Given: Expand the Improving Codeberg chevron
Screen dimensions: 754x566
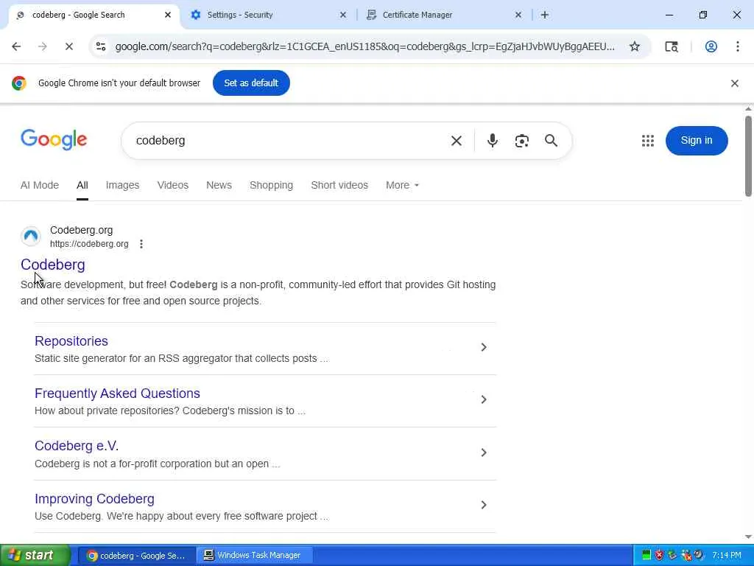Looking at the screenshot, I should point(484,505).
